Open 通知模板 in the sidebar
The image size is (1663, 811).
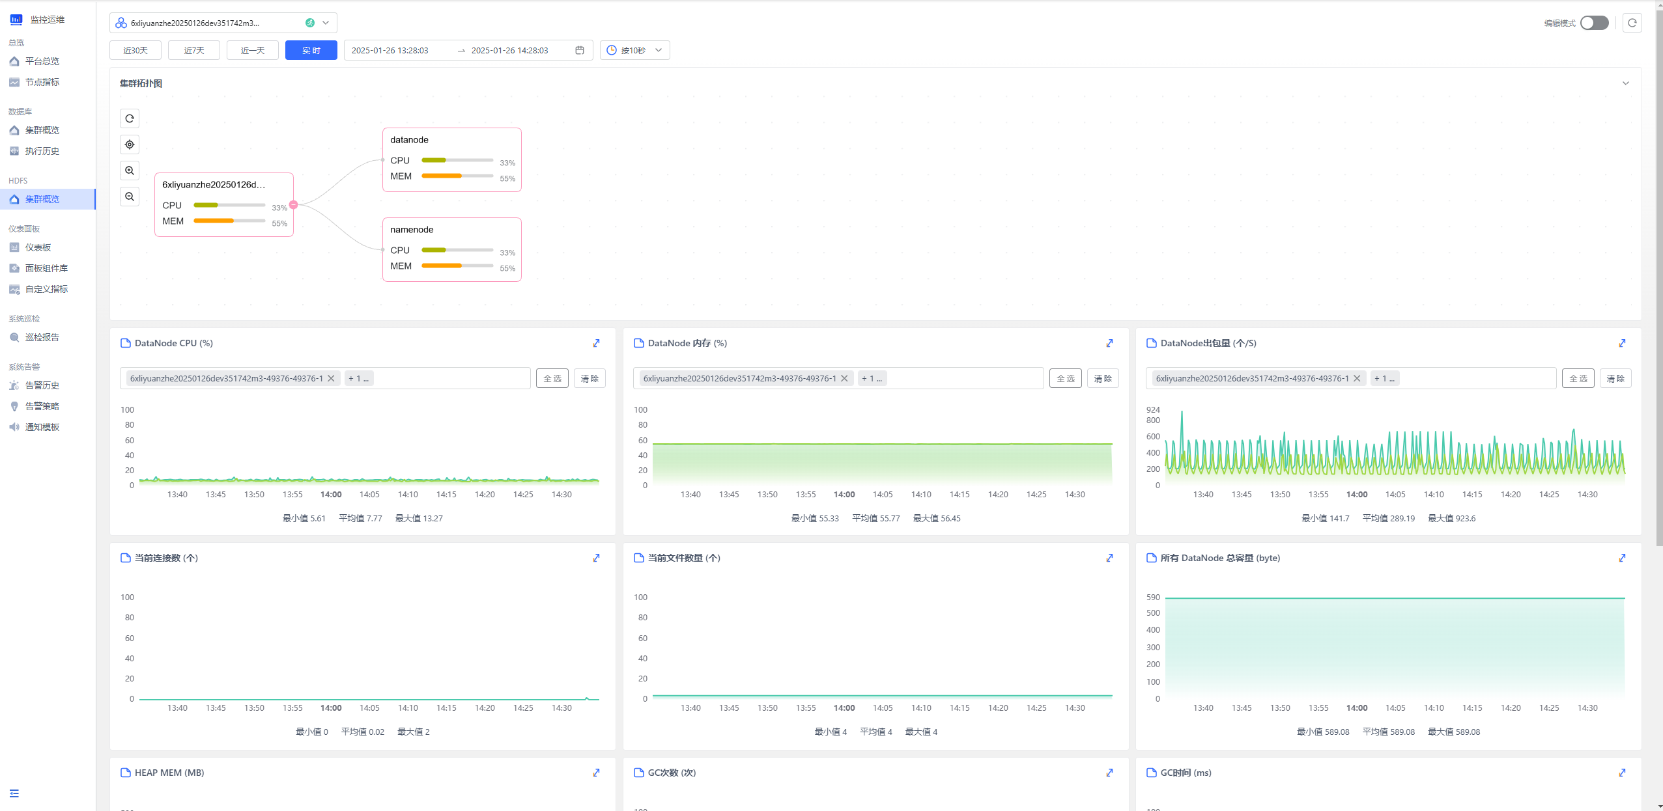(48, 427)
